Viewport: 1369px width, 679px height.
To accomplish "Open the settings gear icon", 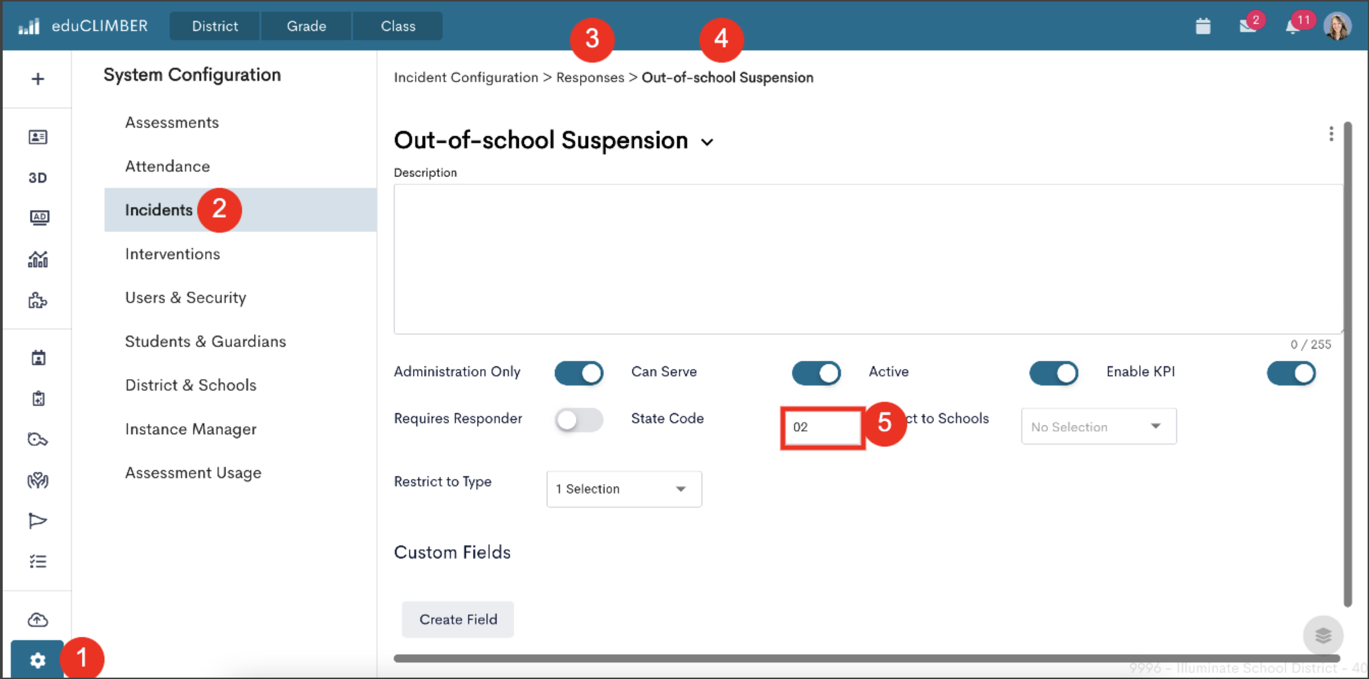I will (37, 660).
